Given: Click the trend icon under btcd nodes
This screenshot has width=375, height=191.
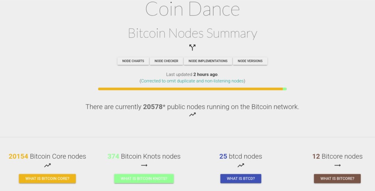Looking at the screenshot, I should click(x=241, y=166).
